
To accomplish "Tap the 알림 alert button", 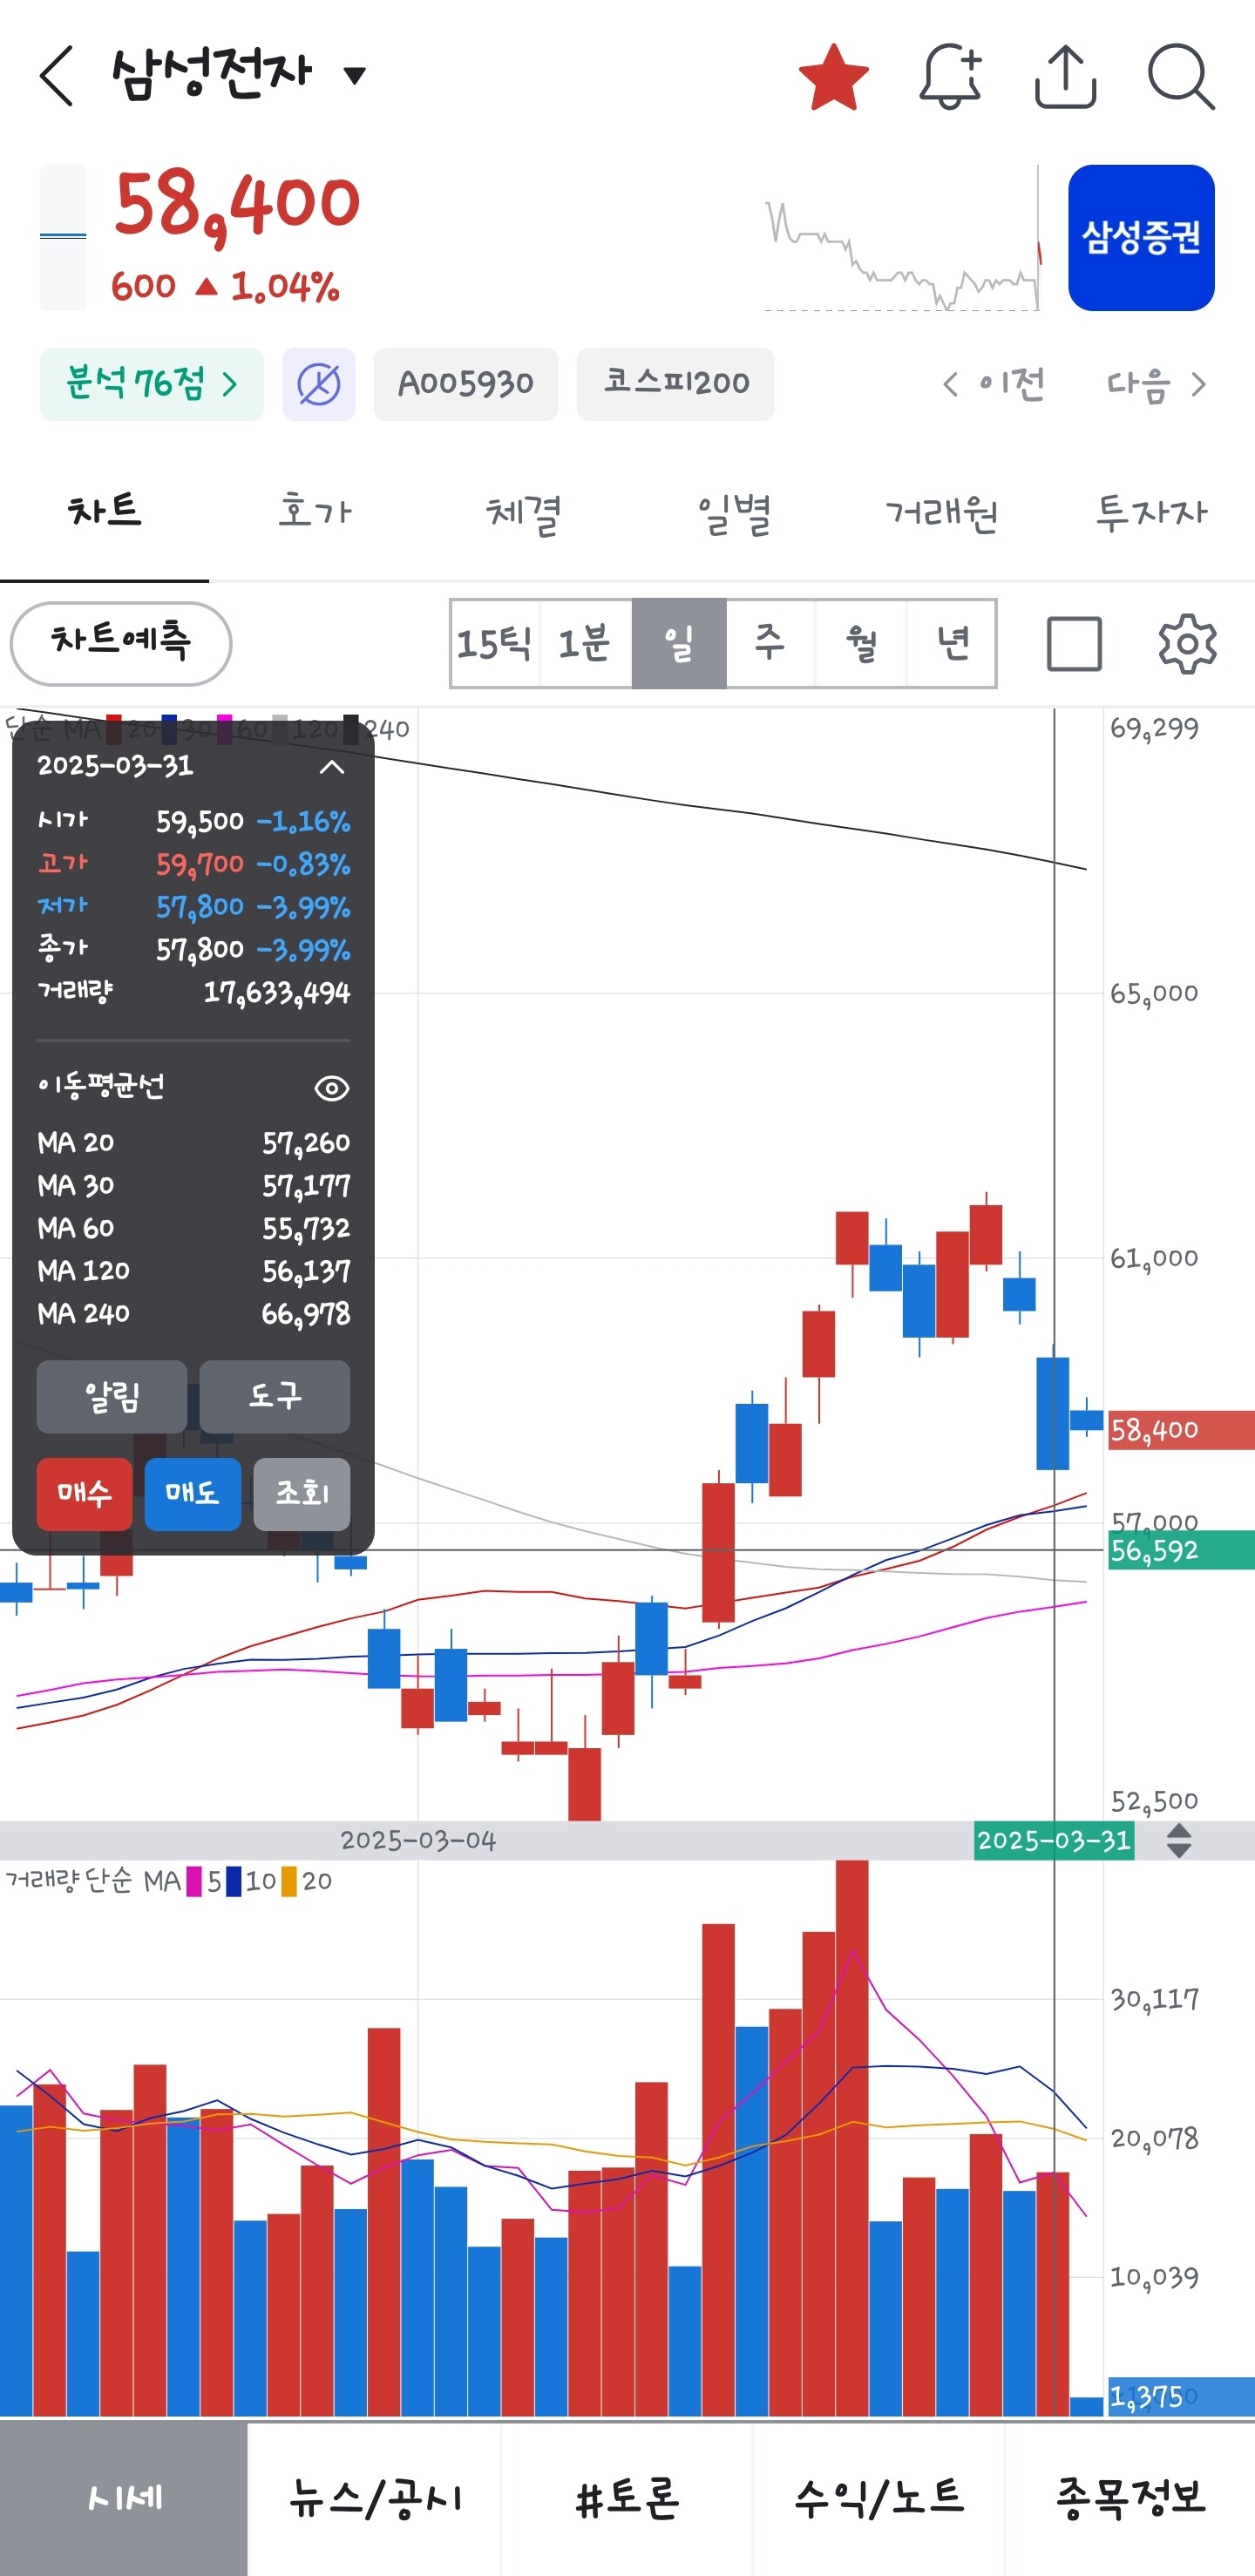I will coord(112,1396).
